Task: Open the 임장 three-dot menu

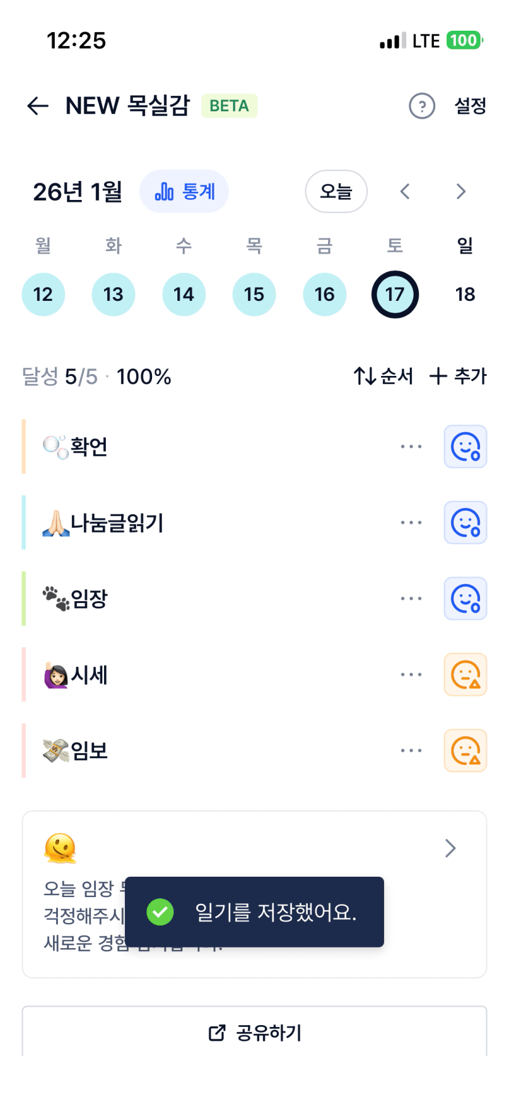Action: [x=411, y=599]
